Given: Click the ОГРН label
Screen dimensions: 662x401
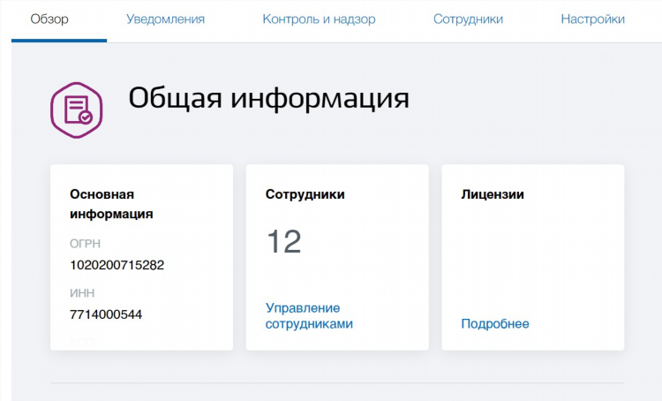Looking at the screenshot, I should click(x=85, y=244).
